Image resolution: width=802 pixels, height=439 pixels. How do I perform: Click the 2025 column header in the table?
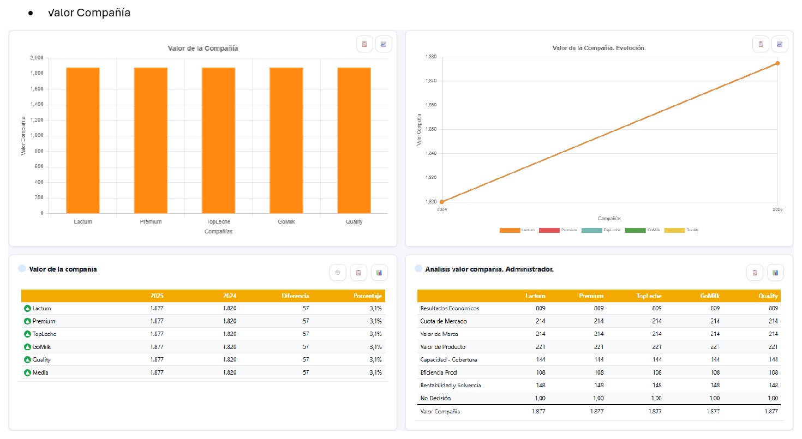tap(157, 296)
